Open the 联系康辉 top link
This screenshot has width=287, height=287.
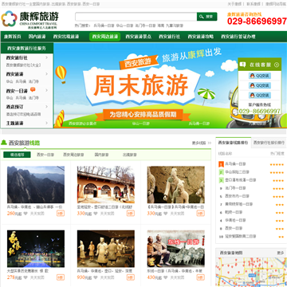[254, 4]
